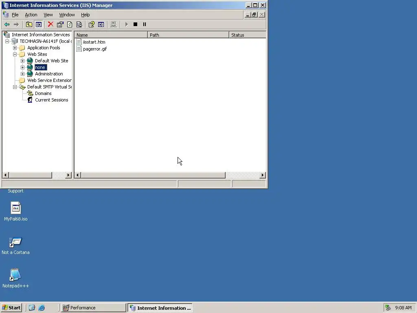Screen dimensions: 417x313
Task: Open the Help menu
Action: point(86,15)
